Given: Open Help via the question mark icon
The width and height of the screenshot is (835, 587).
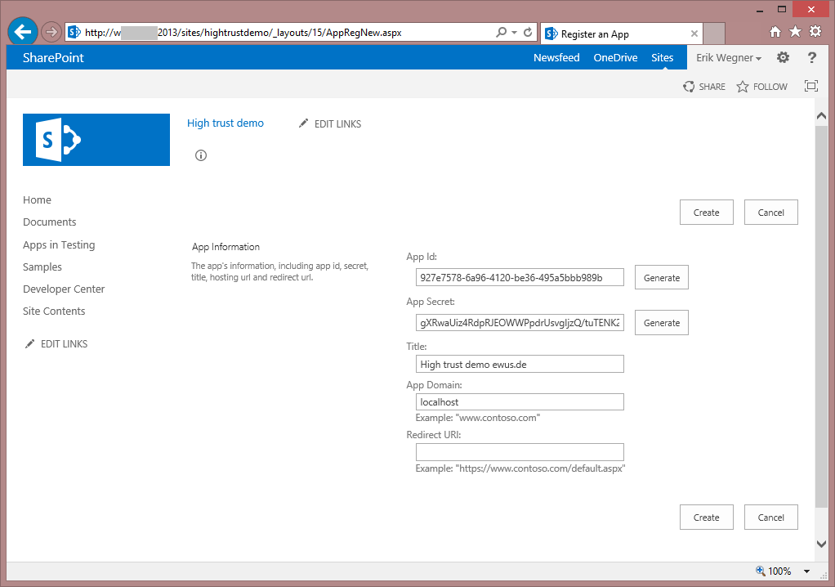Looking at the screenshot, I should tap(810, 57).
